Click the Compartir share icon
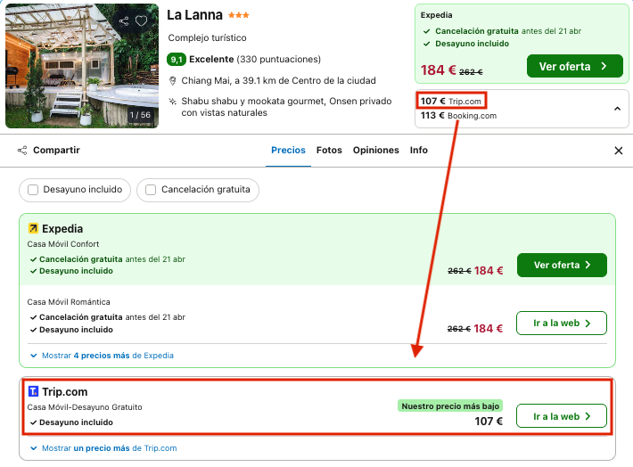Viewport: 633px width, 467px height. pos(22,151)
